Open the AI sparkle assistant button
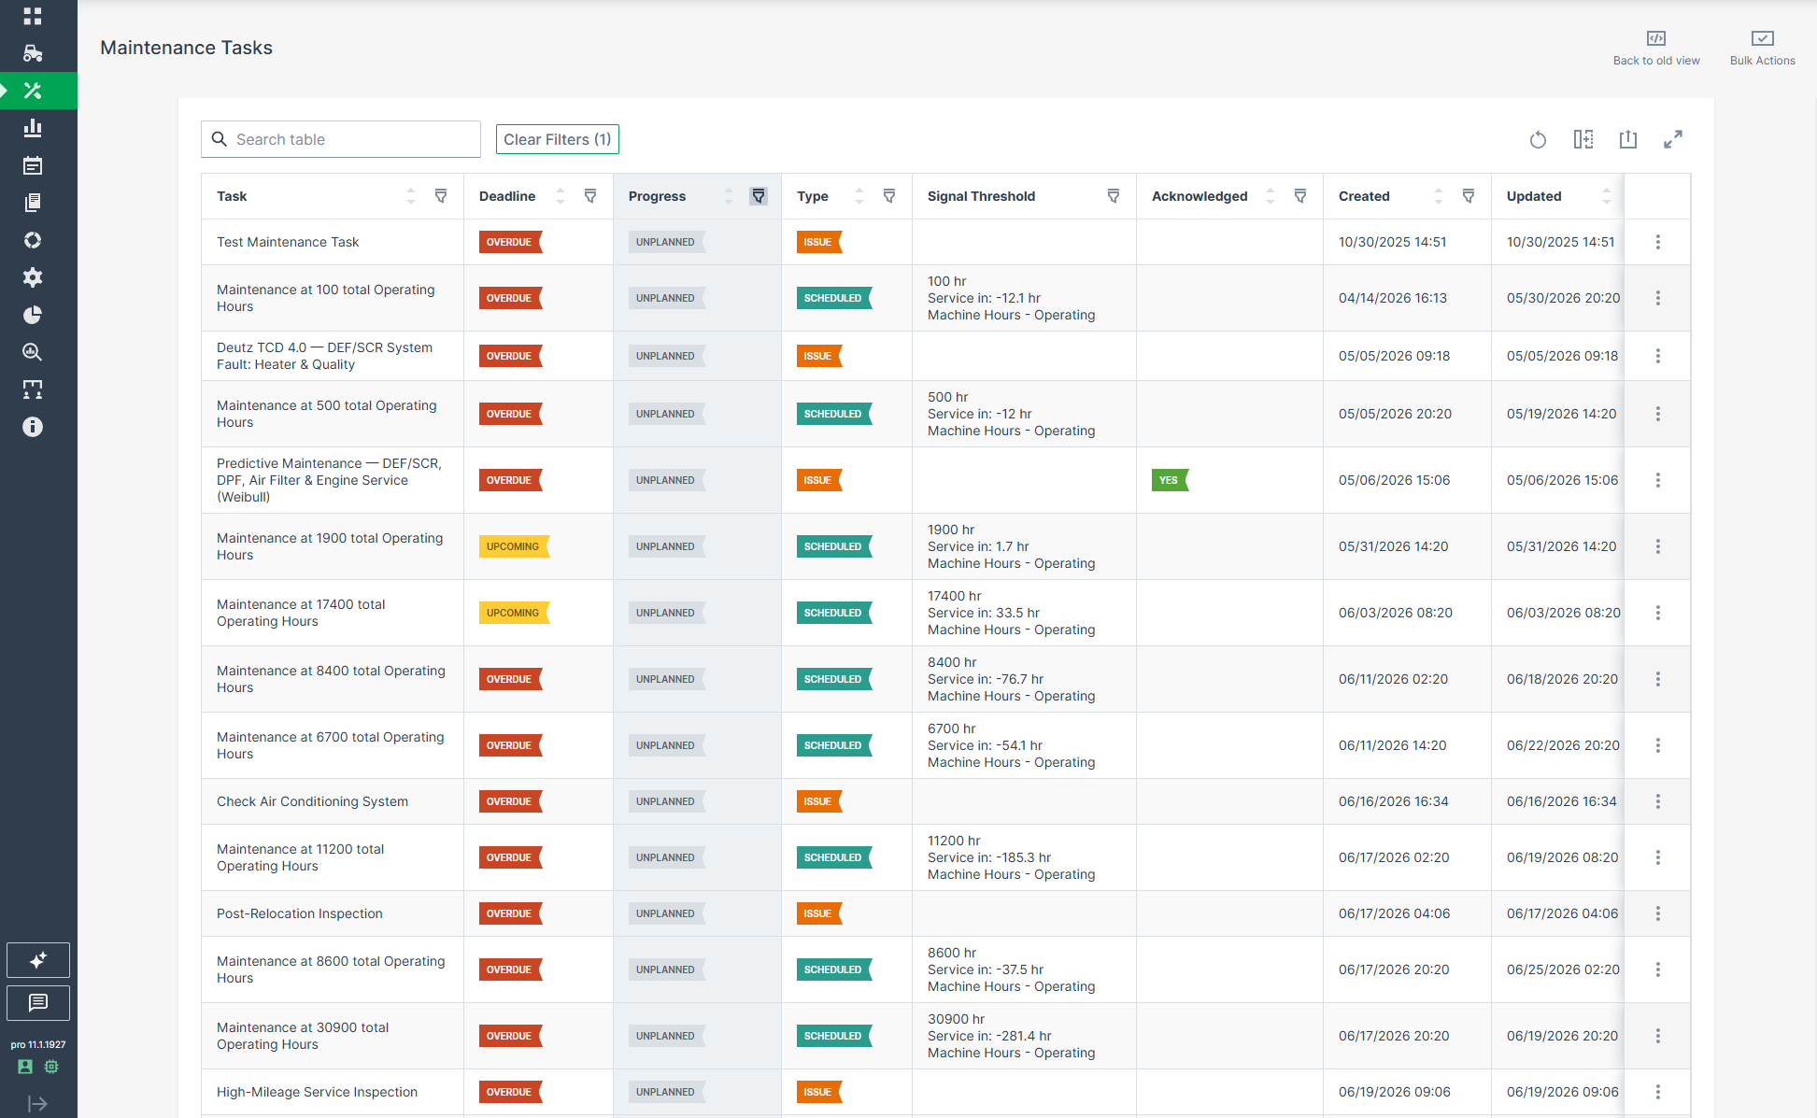This screenshot has width=1817, height=1118. (38, 960)
